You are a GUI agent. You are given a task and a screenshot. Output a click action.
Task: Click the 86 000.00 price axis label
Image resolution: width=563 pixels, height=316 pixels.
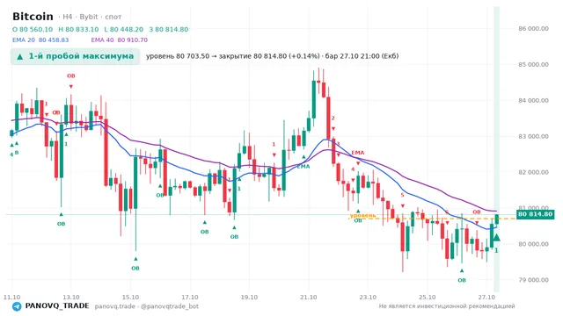coord(534,29)
